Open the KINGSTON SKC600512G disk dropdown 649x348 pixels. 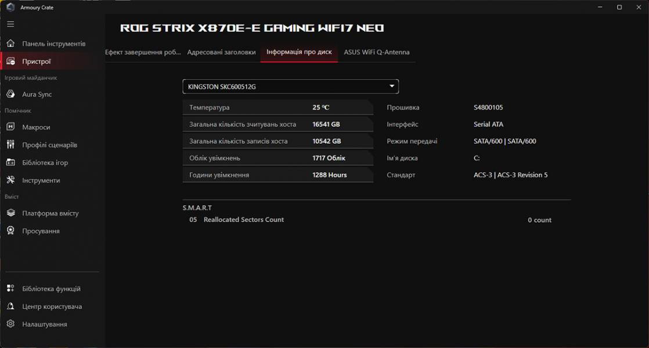291,86
